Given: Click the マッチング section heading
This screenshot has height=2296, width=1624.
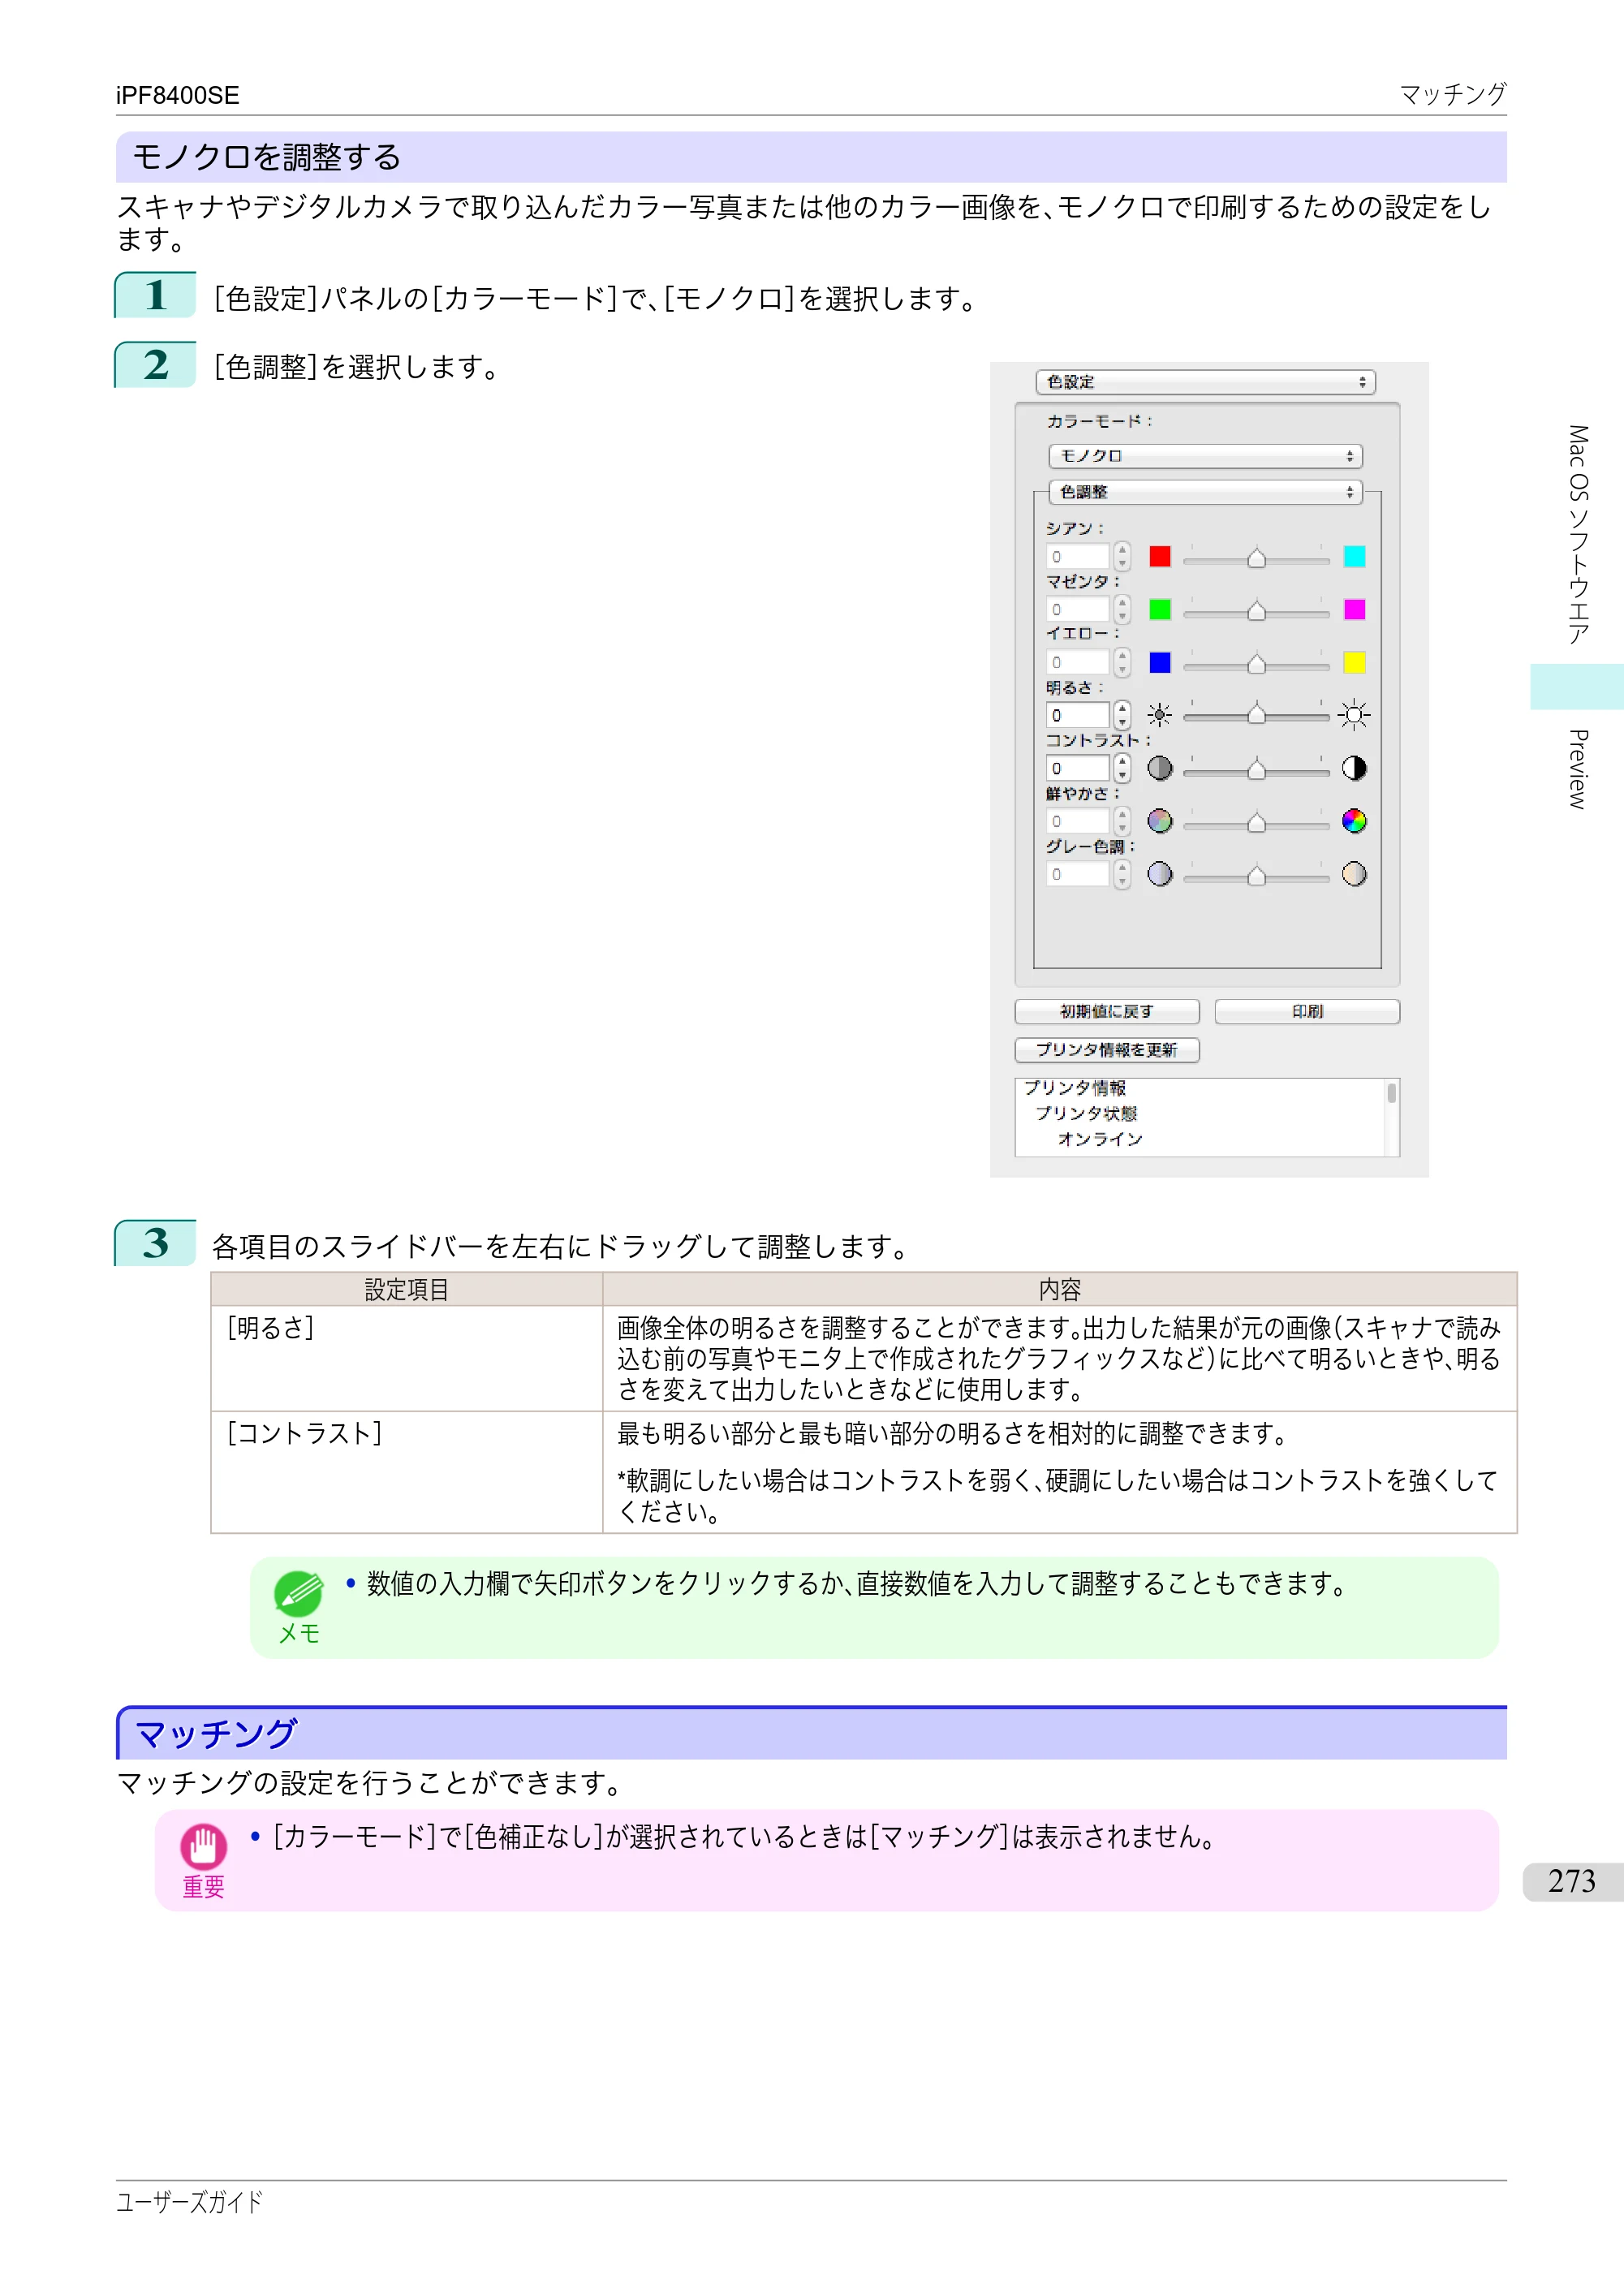Looking at the screenshot, I should (x=216, y=1734).
